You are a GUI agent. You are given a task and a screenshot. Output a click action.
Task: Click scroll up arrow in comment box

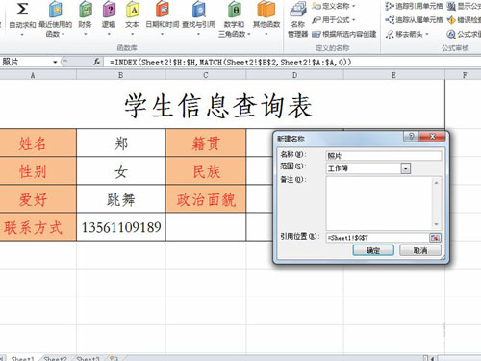click(x=436, y=182)
